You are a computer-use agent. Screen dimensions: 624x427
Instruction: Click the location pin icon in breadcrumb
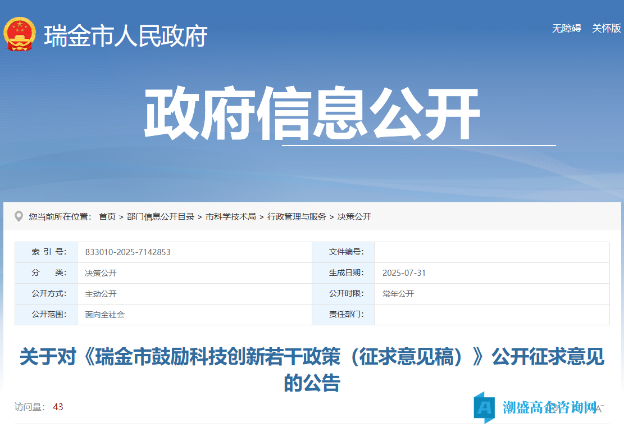(x=19, y=216)
